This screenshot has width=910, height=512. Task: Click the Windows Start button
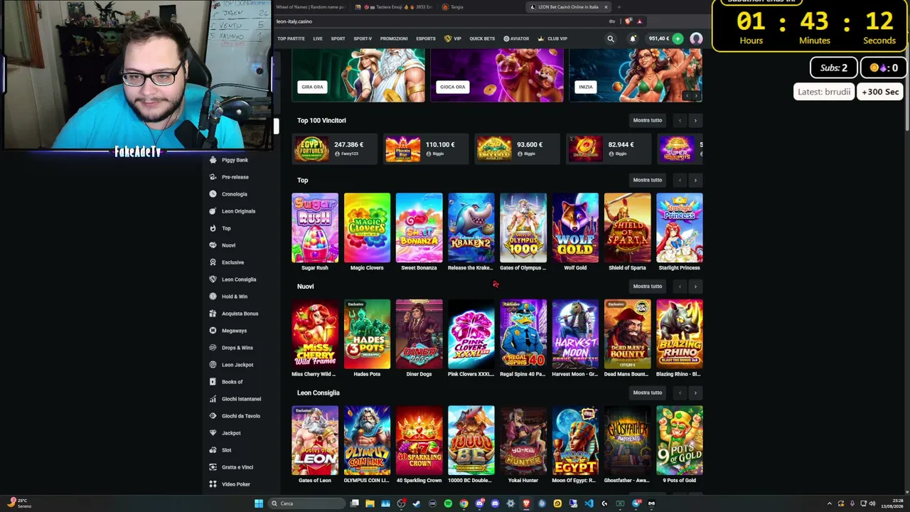(259, 503)
